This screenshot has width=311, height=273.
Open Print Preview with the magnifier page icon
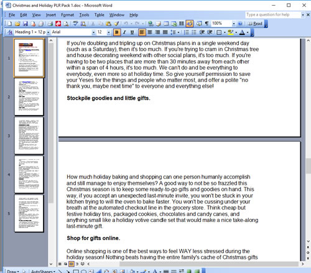[x=66, y=24]
